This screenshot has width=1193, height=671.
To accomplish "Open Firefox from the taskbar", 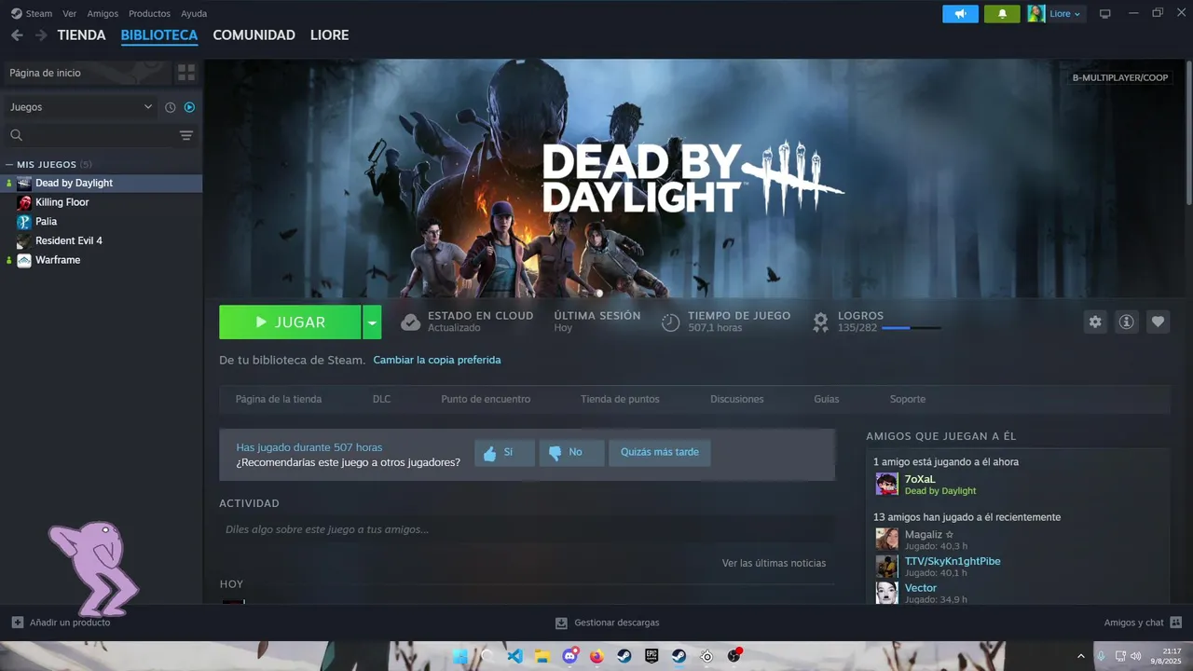I will tap(597, 656).
